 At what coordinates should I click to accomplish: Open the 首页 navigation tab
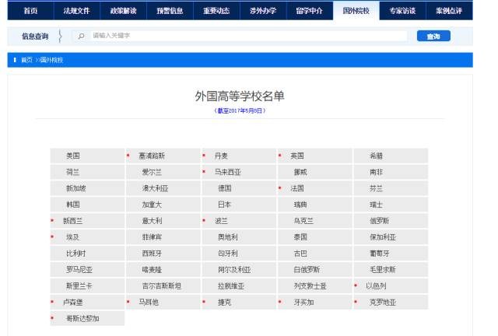click(x=30, y=11)
